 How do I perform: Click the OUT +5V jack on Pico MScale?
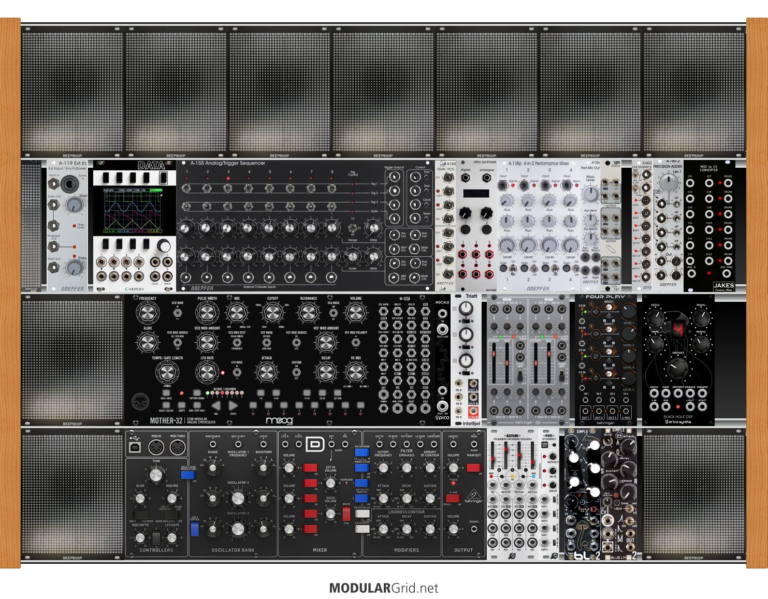442,329
